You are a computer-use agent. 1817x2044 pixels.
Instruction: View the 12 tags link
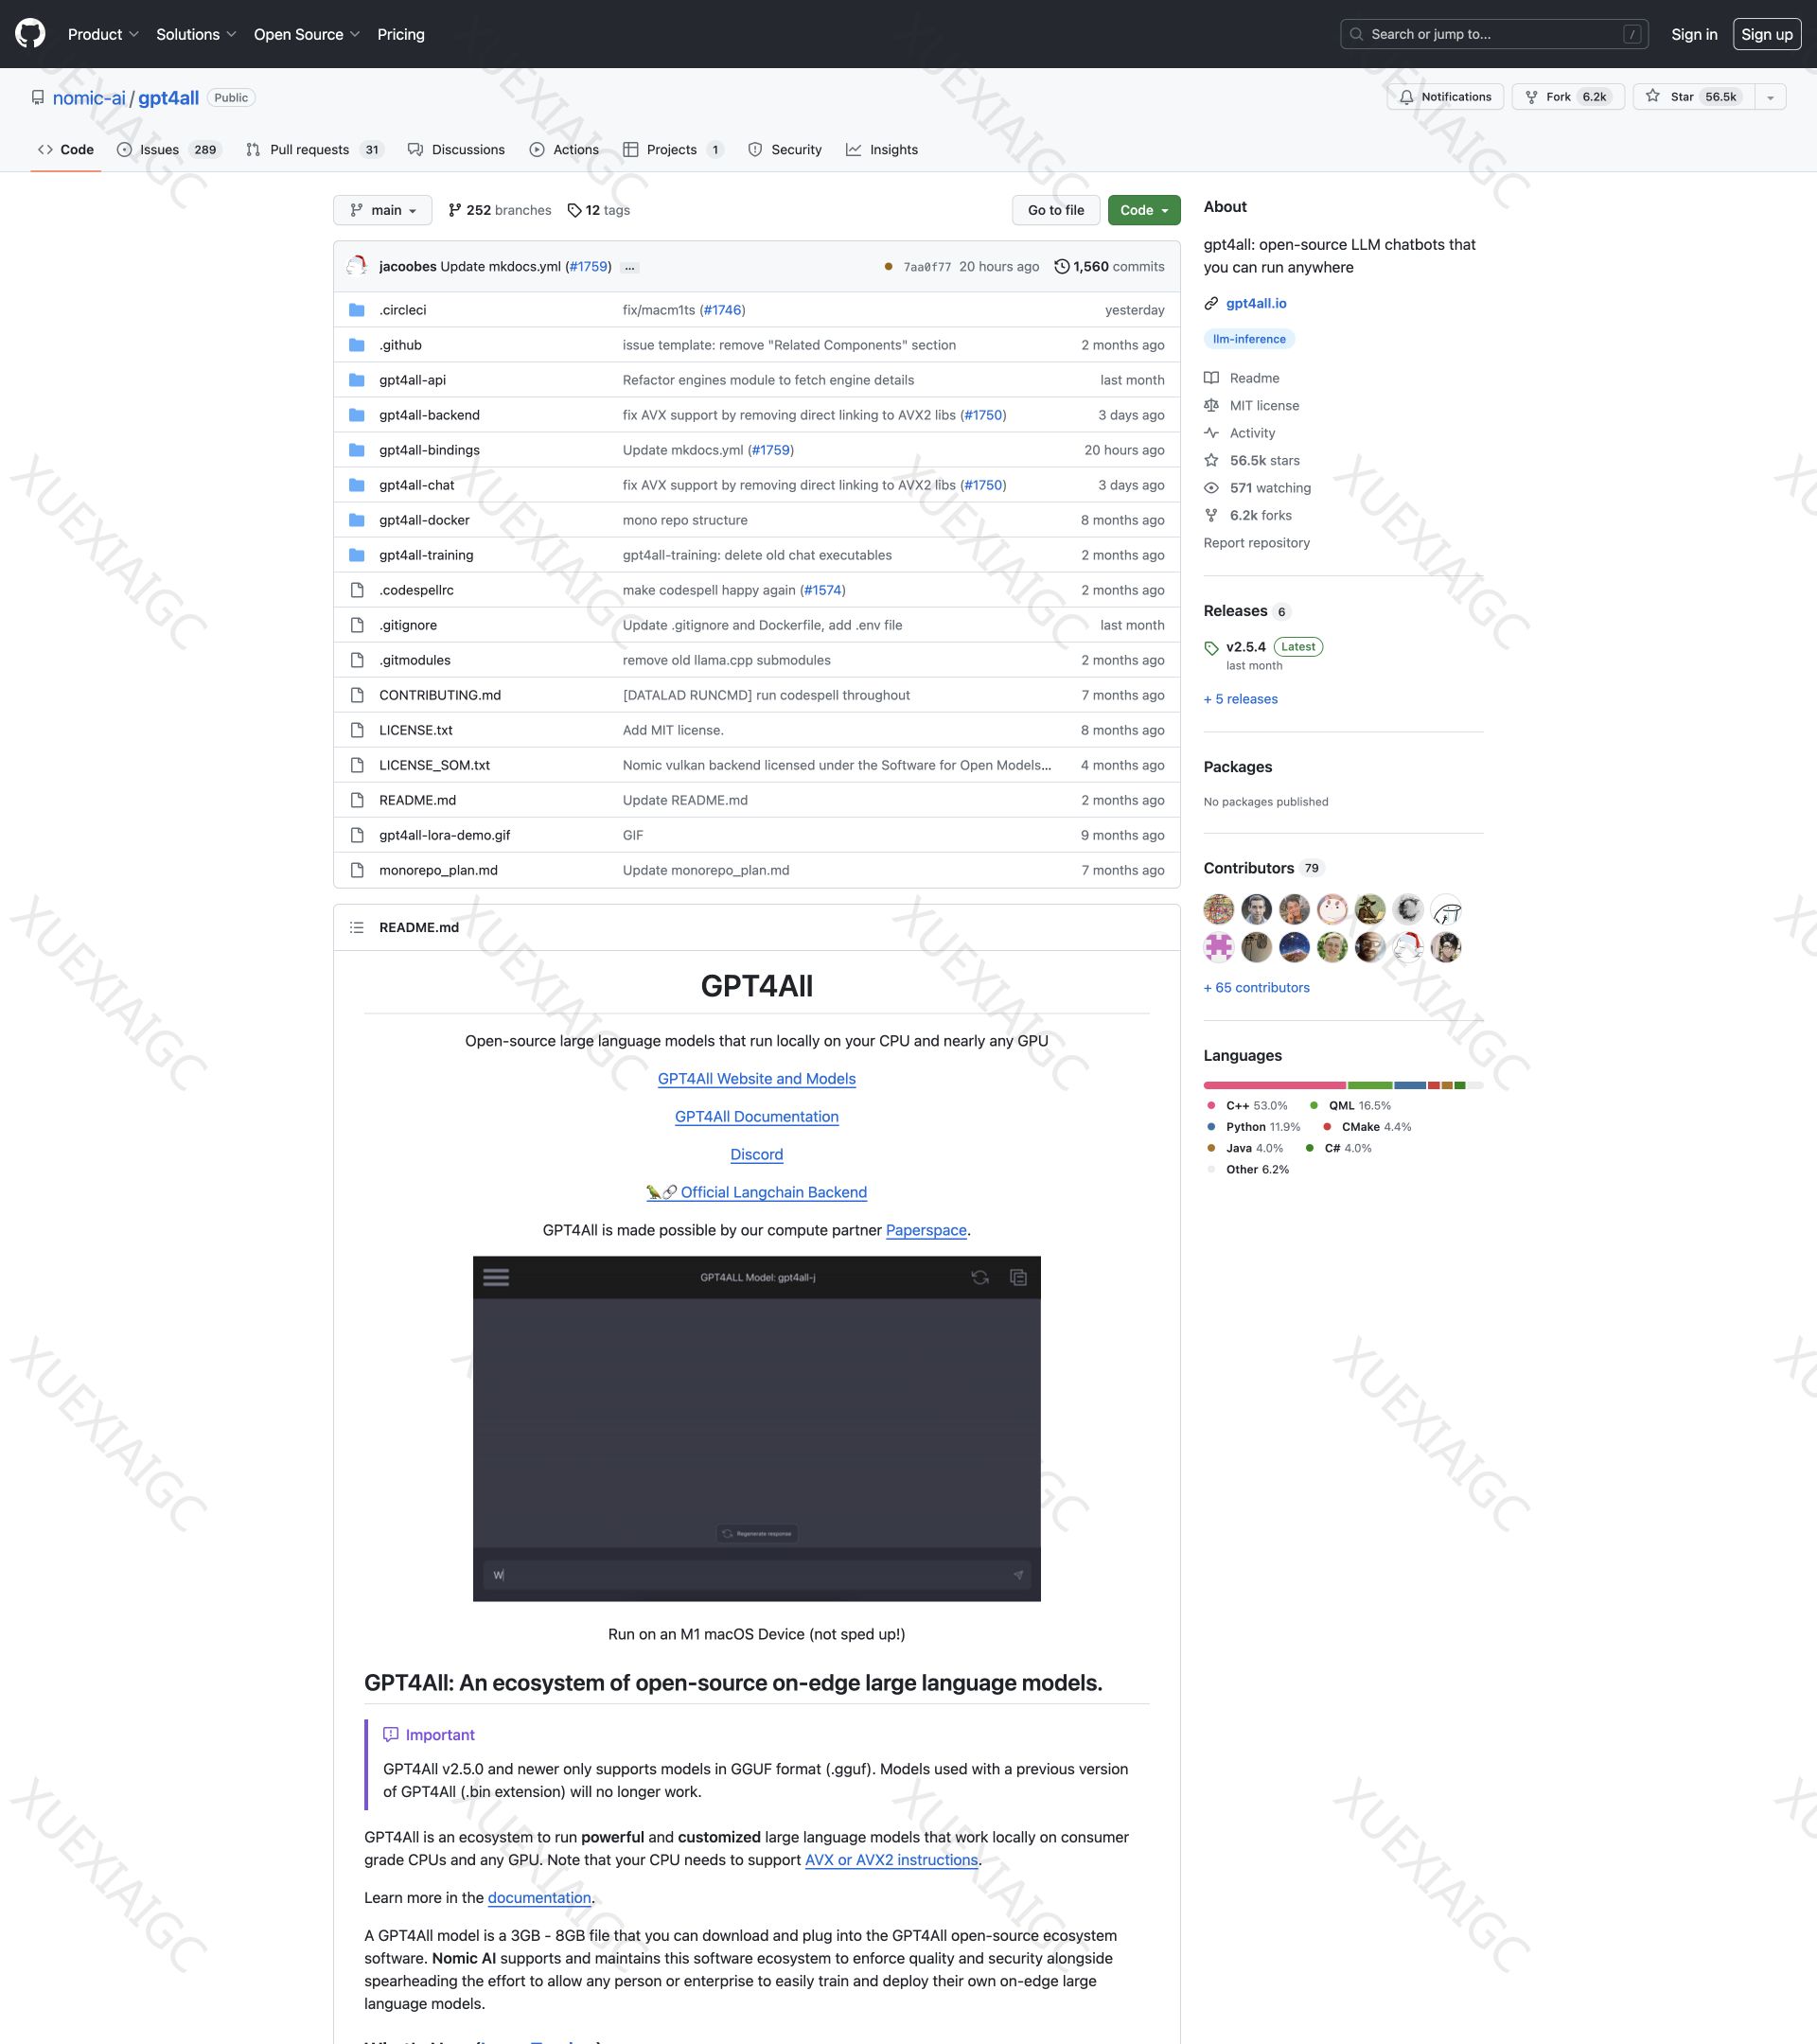click(x=599, y=210)
